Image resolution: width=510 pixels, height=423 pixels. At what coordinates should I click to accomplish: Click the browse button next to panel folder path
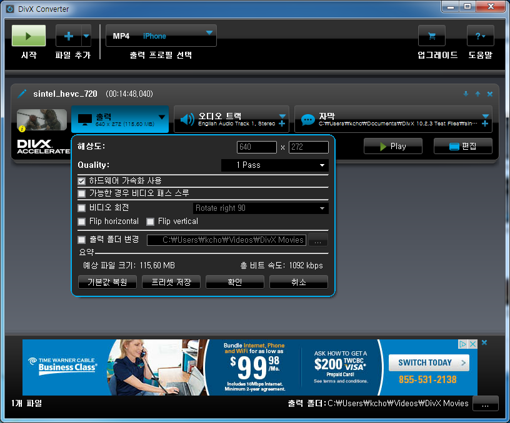(317, 240)
